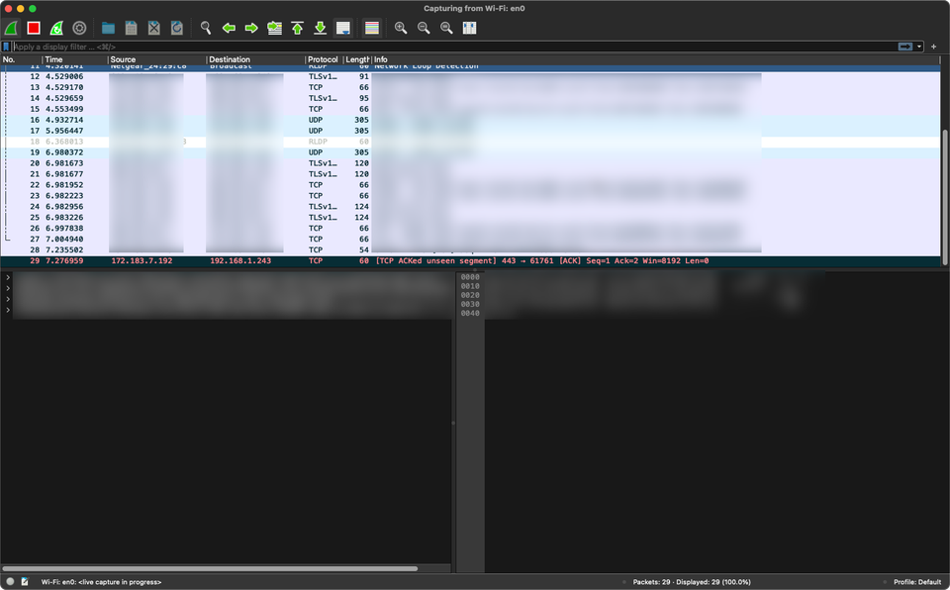
Task: Open display filter bookmarks
Action: 6,47
